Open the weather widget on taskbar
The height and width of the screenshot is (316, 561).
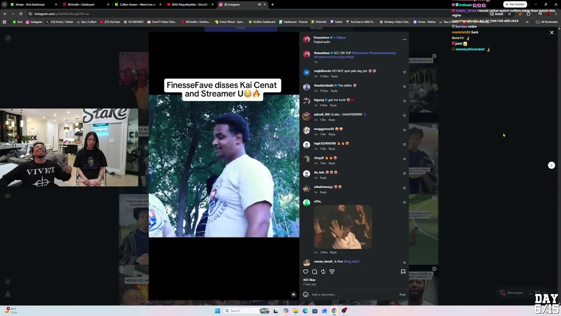coord(11,310)
